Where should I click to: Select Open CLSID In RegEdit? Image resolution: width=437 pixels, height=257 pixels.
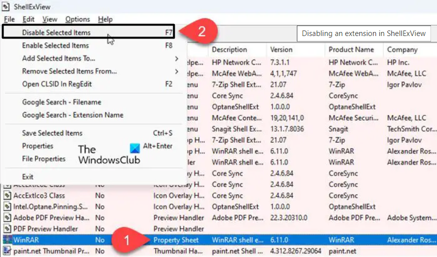(57, 84)
